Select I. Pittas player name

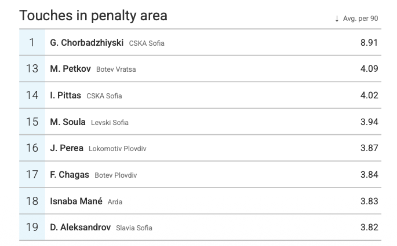coord(65,96)
